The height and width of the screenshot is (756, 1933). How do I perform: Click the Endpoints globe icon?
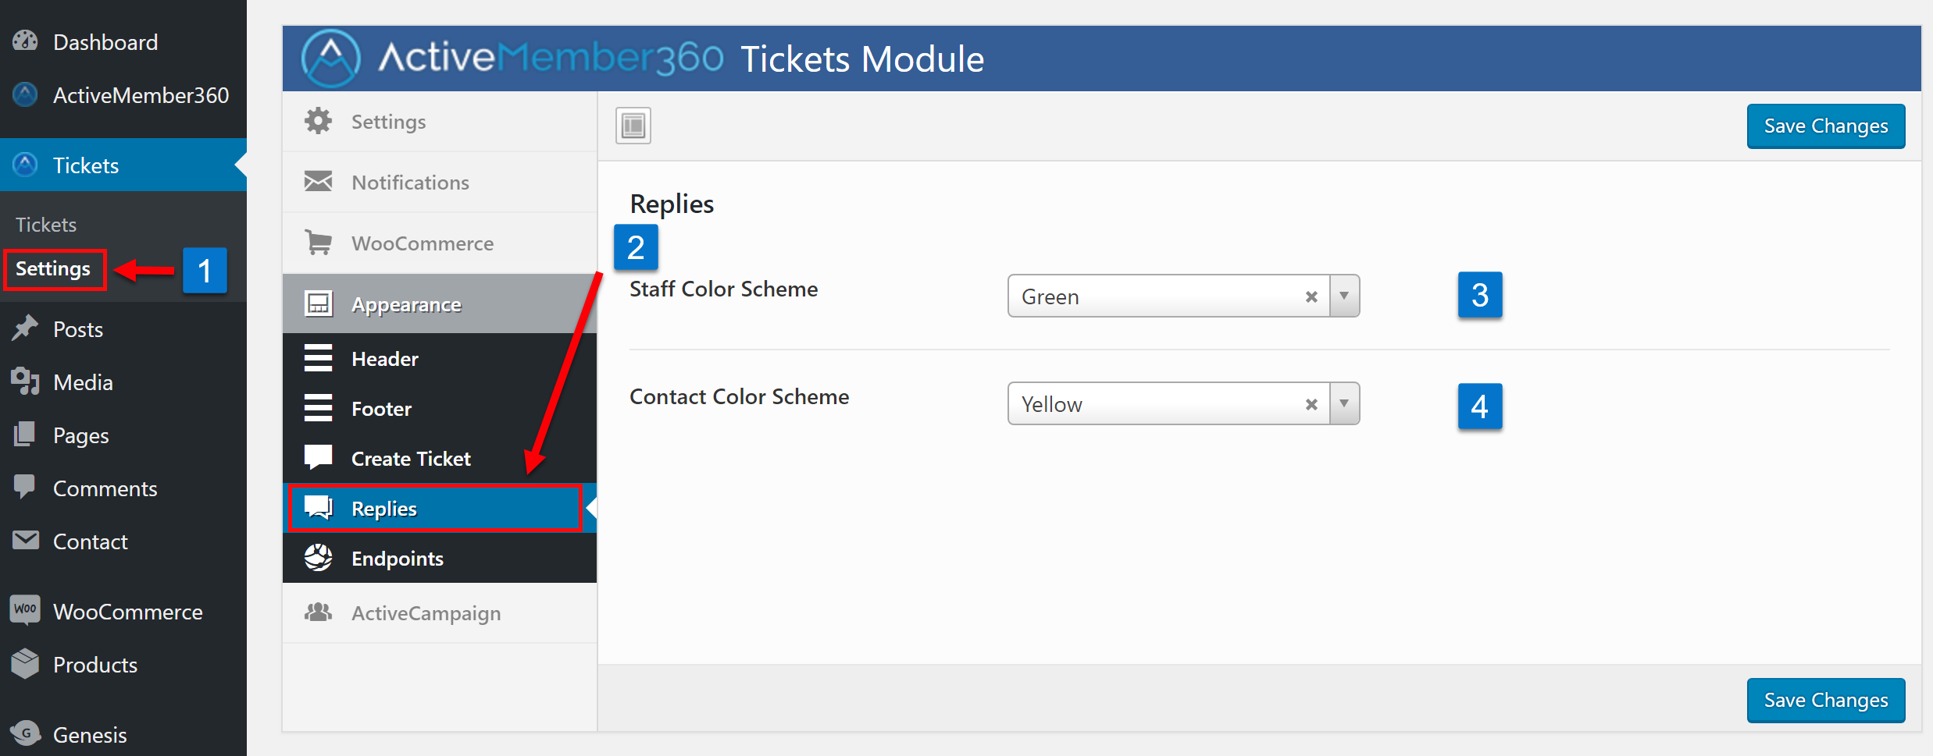click(318, 558)
